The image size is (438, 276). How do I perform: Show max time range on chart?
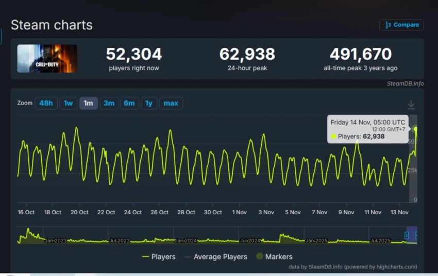point(171,104)
